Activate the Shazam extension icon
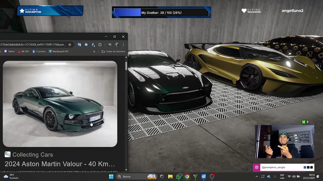 86,45
